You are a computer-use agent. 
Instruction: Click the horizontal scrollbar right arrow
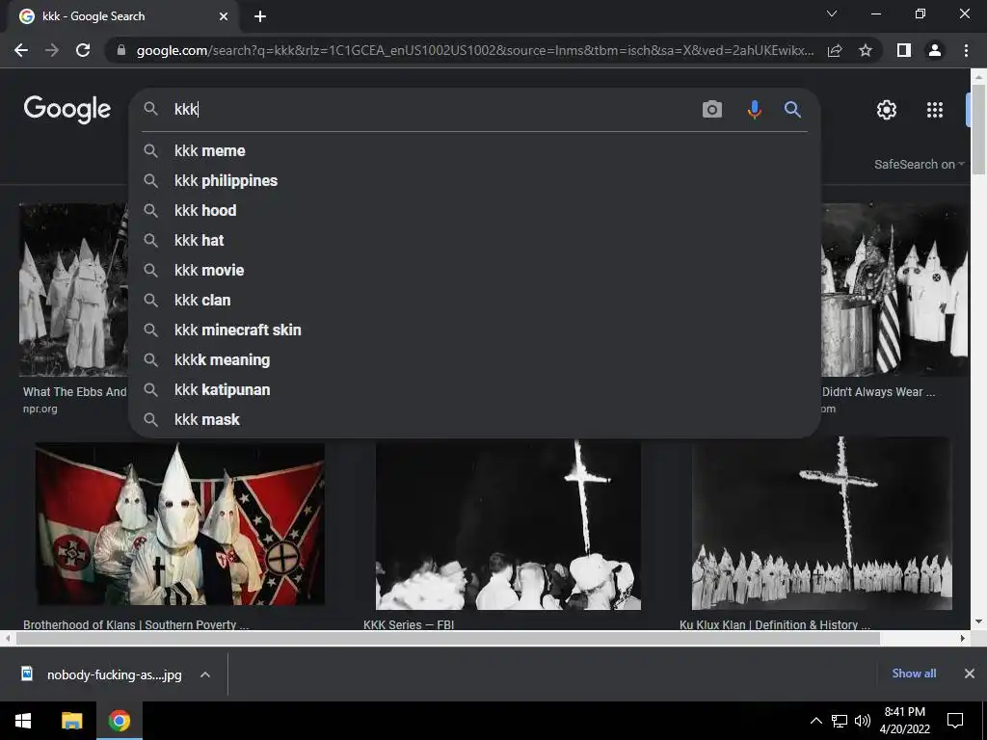(x=963, y=638)
